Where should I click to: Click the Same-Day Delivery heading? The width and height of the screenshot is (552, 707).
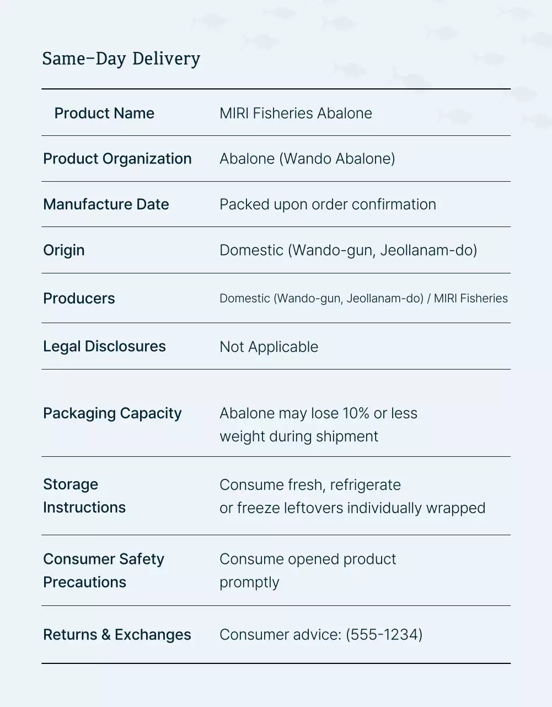pos(121,59)
